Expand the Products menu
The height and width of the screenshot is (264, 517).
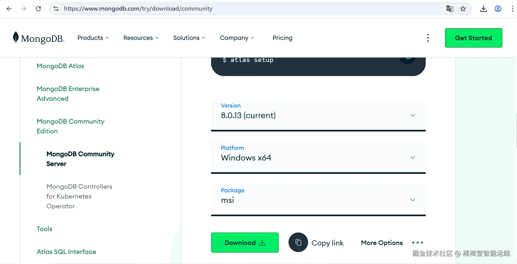[x=93, y=38]
